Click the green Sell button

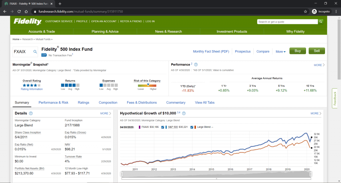(317, 51)
